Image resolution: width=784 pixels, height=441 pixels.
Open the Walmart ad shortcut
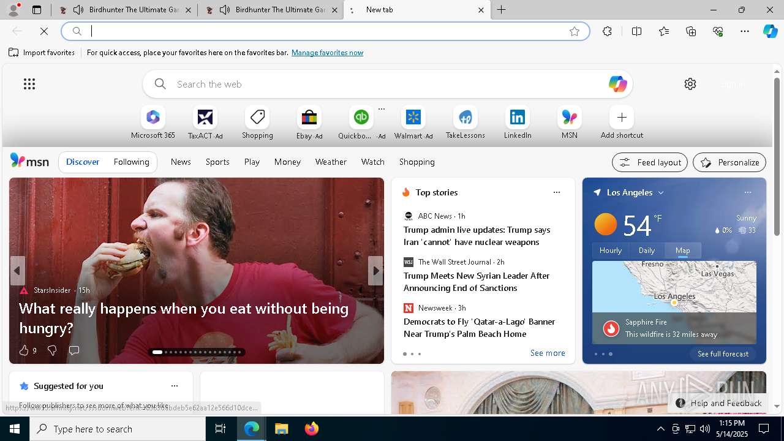413,123
